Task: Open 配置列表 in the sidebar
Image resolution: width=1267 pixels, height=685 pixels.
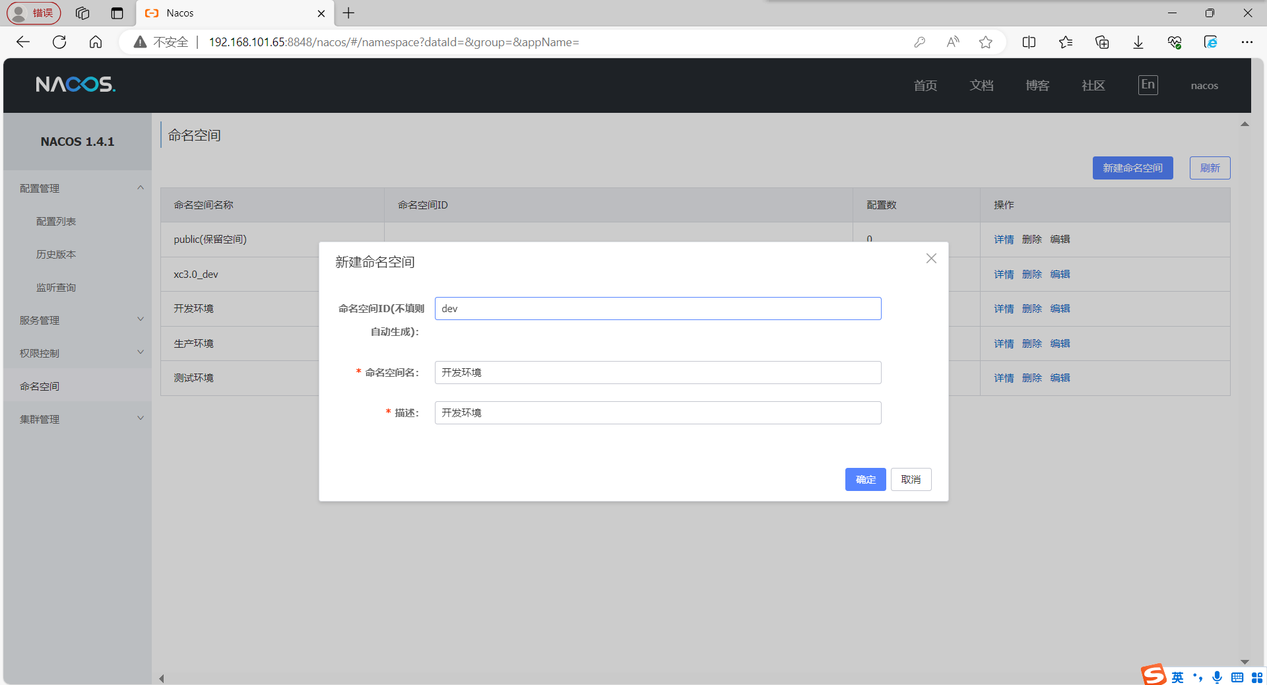Action: [x=56, y=222]
